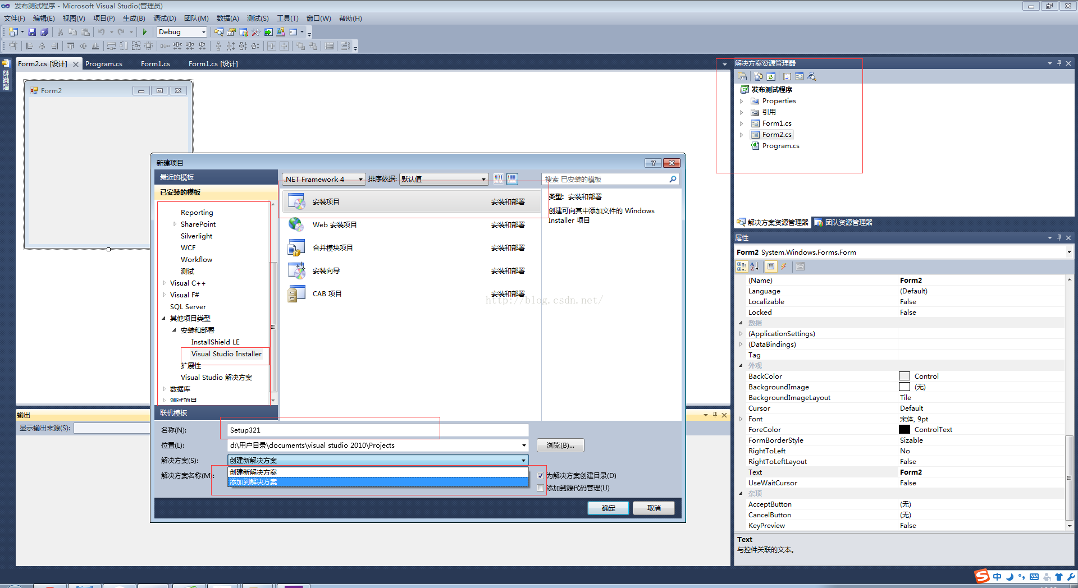Click the 取消 Cancel button
Image resolution: width=1078 pixels, height=588 pixels.
[x=654, y=508]
